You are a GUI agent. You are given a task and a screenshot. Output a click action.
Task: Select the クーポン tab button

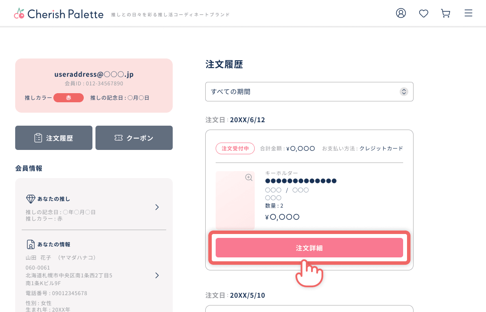coord(134,138)
